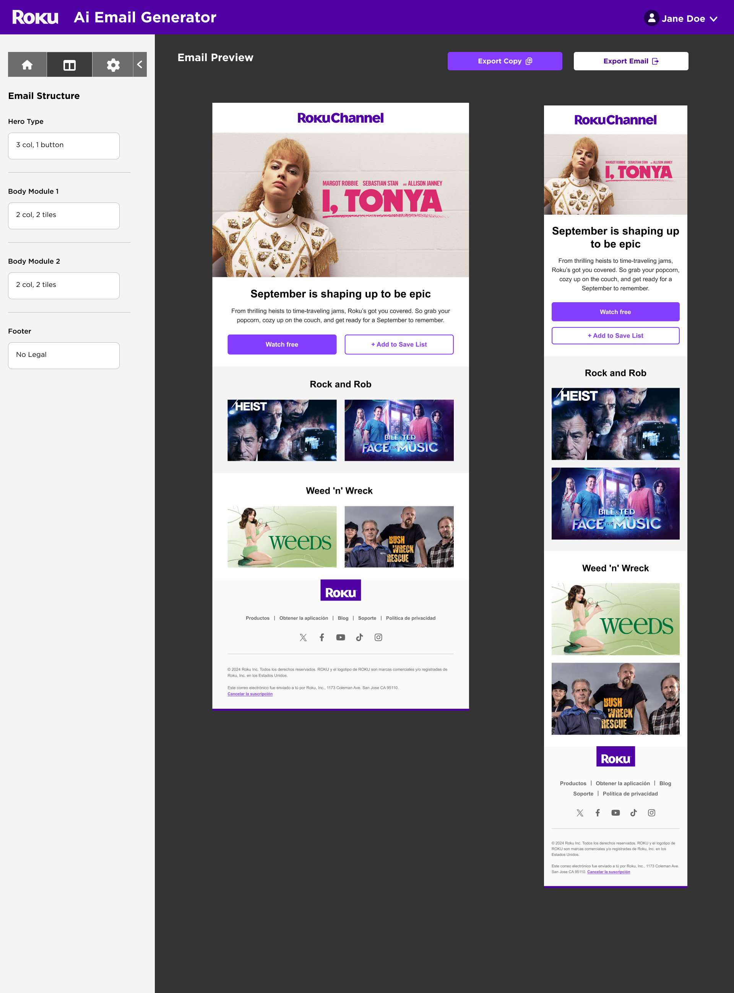Screen dimensions: 734x993
Task: Click Facebook icon in desktop email footer
Action: click(322, 637)
